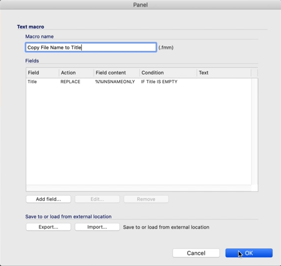The width and height of the screenshot is (281, 266).
Task: Export the macro to external location
Action: [x=48, y=227]
